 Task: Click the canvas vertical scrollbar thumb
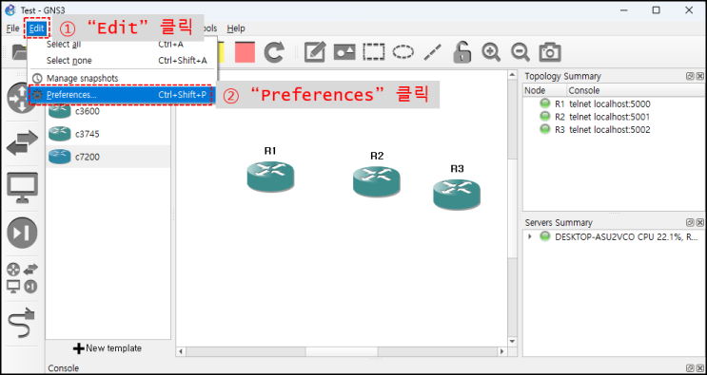512,208
